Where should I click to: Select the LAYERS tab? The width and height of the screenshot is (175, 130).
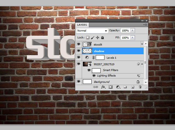tap(82, 25)
